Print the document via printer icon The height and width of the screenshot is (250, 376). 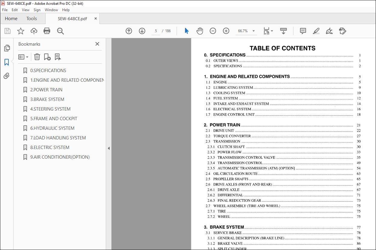click(x=47, y=31)
